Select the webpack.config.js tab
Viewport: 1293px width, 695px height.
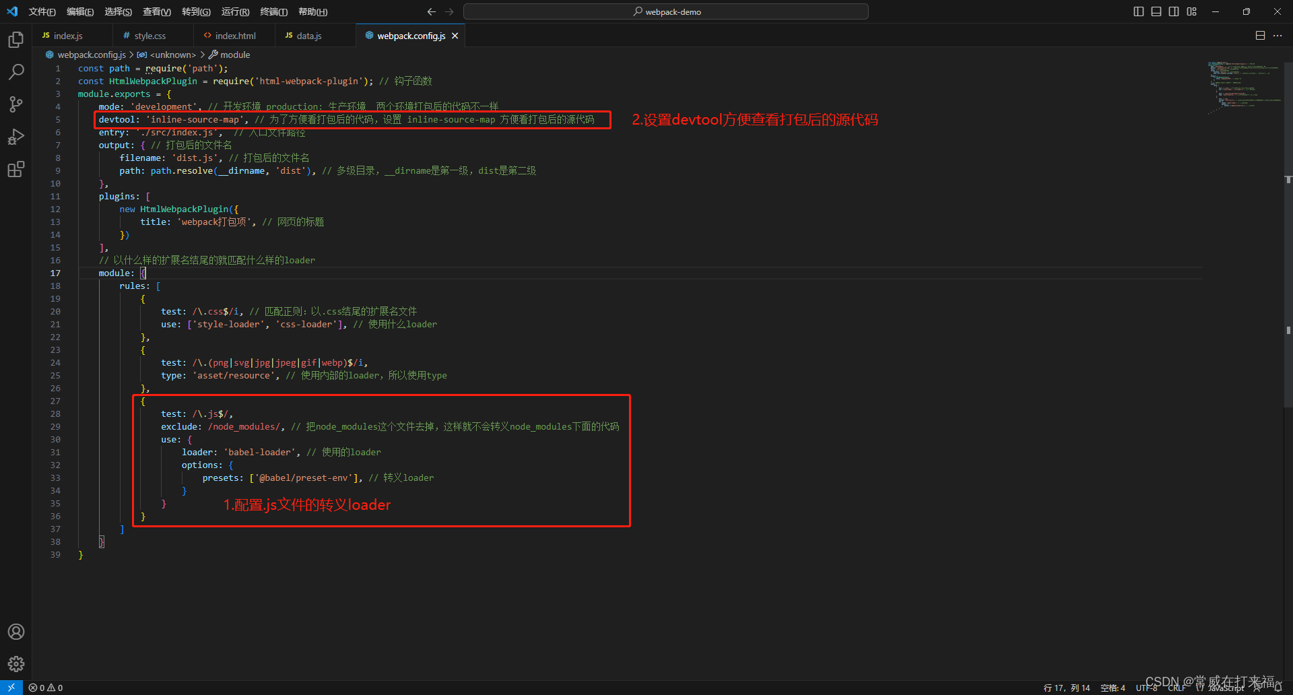(x=411, y=36)
